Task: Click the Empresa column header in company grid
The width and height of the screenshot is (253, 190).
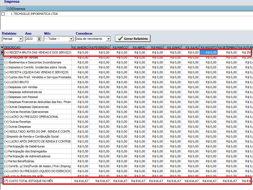Action: 133,9
